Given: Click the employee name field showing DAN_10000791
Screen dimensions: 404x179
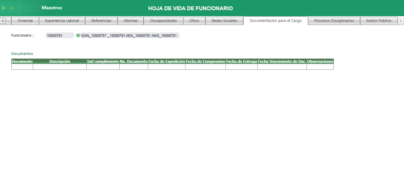Looking at the screenshot, I should click(x=129, y=35).
